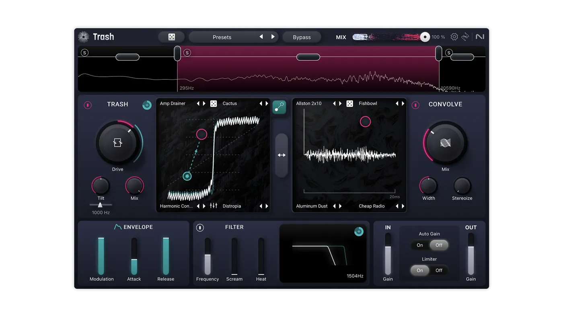Screen dimensions: 563x317
Task: Open the settings gear menu
Action: [454, 37]
